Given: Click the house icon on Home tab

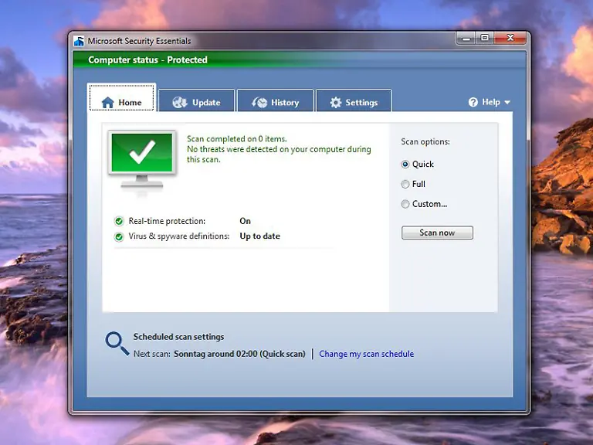Looking at the screenshot, I should (x=108, y=103).
